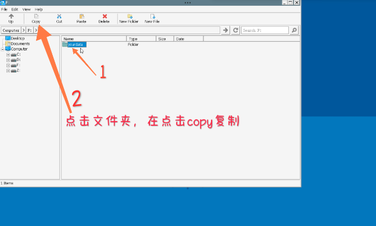Viewport: 376px width, 226px height.
Task: Click the refresh icon beside address bar
Action: coord(235,30)
